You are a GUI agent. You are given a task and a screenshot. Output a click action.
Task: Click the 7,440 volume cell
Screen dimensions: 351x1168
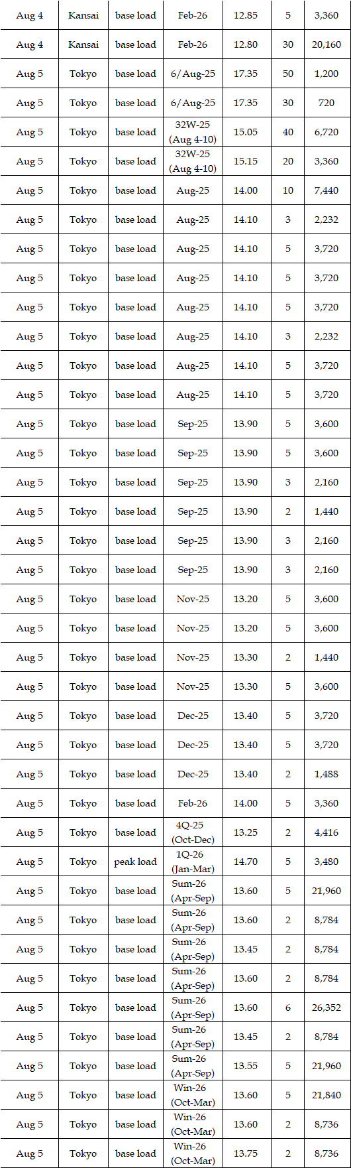(326, 190)
